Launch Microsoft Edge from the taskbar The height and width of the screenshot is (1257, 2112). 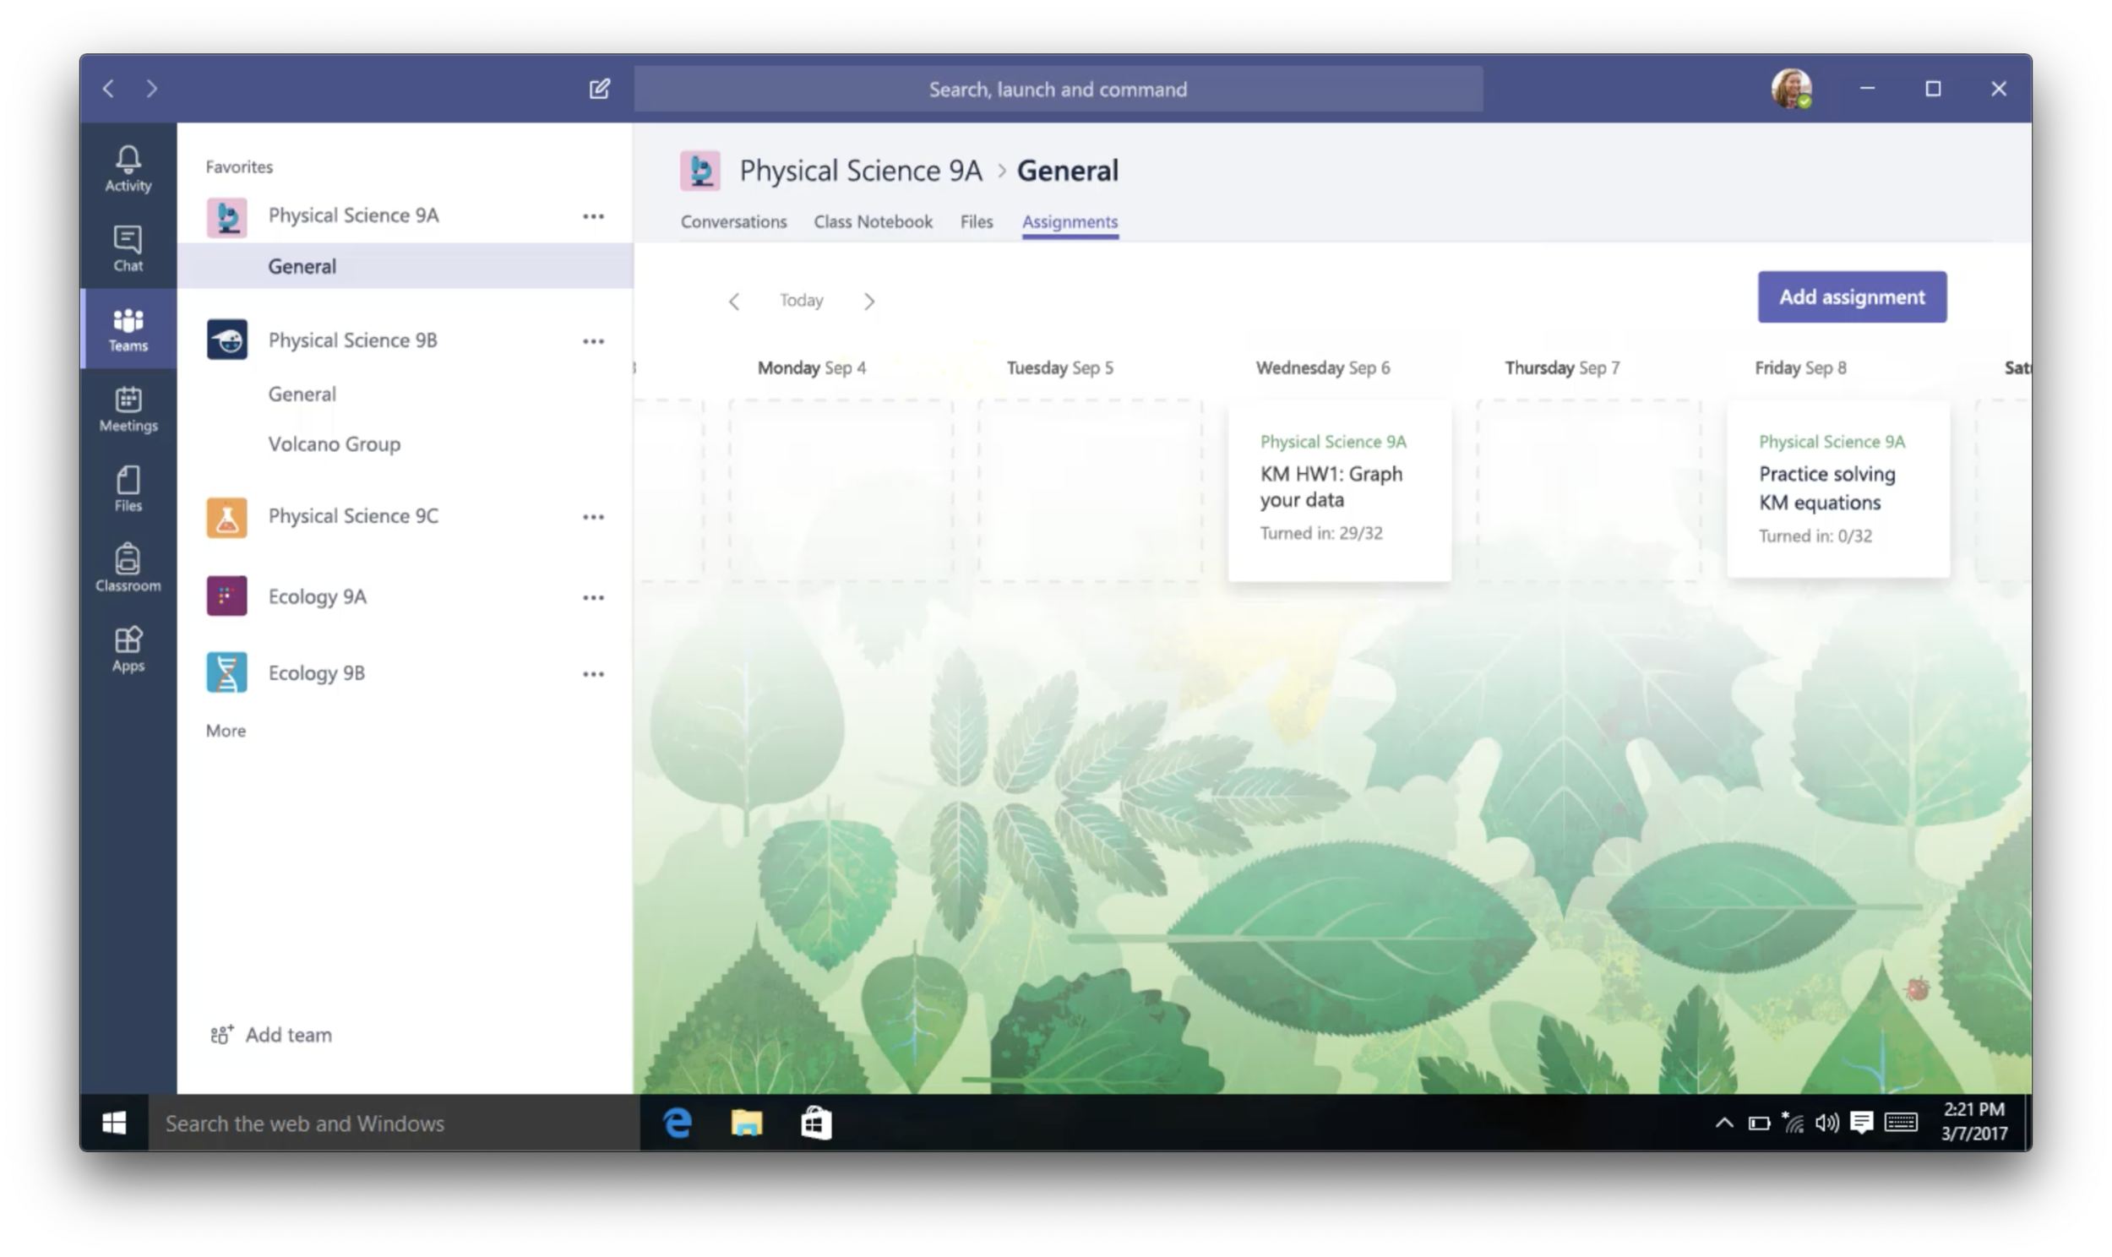click(678, 1124)
